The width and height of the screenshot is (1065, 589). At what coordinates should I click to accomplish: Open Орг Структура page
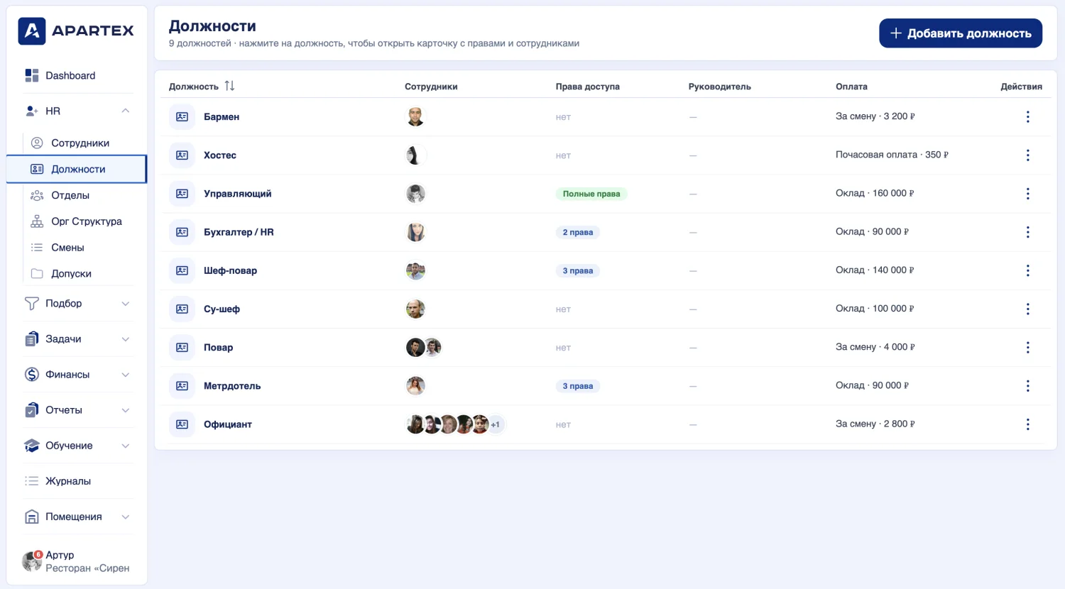point(87,221)
